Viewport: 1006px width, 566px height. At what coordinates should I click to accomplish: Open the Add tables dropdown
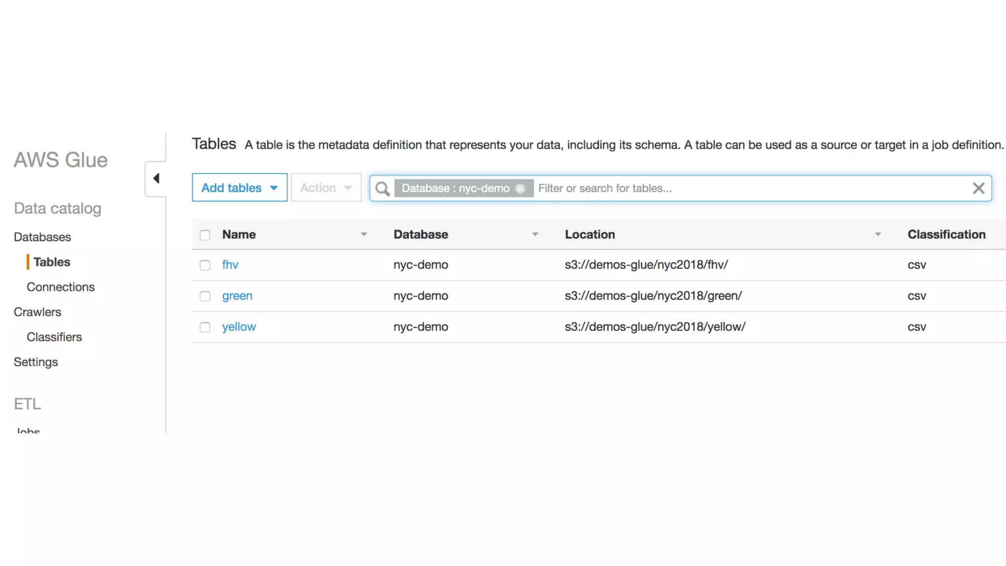point(239,188)
